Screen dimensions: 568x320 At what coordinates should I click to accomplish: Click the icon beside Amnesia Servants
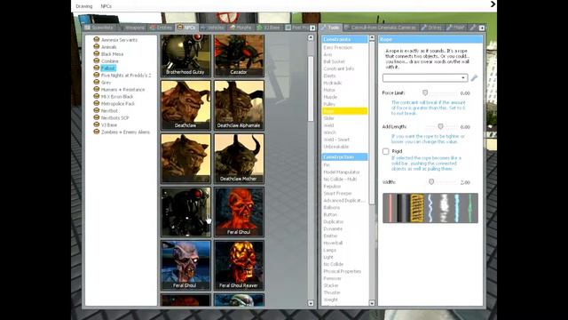(97, 39)
